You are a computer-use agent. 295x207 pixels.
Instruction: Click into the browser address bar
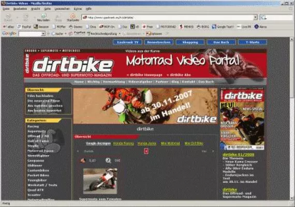click(x=169, y=17)
